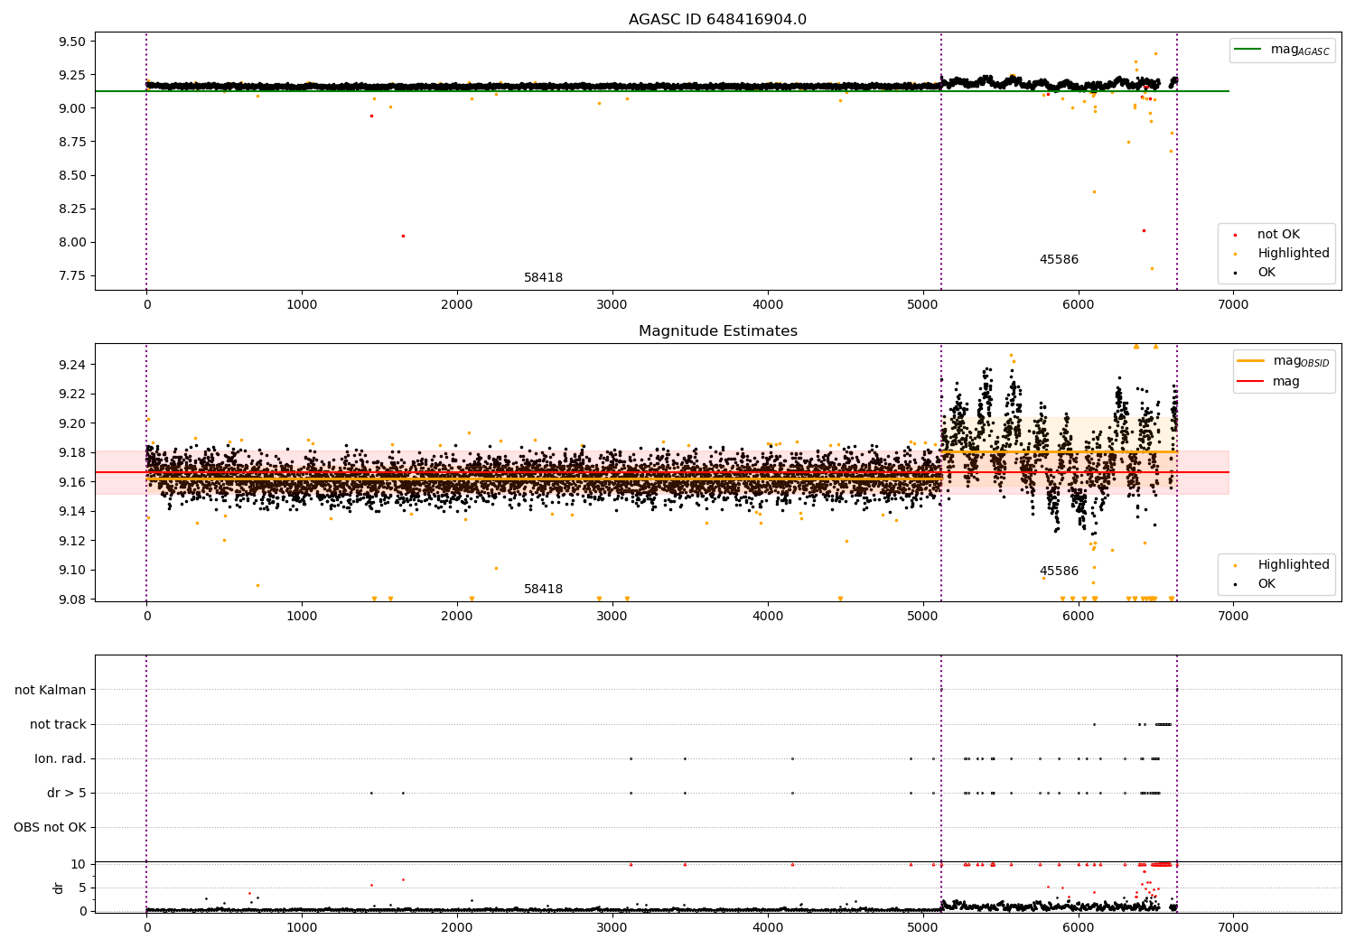
Task: Click orange outlier point near 7.80 in top plot
Action: (1152, 268)
